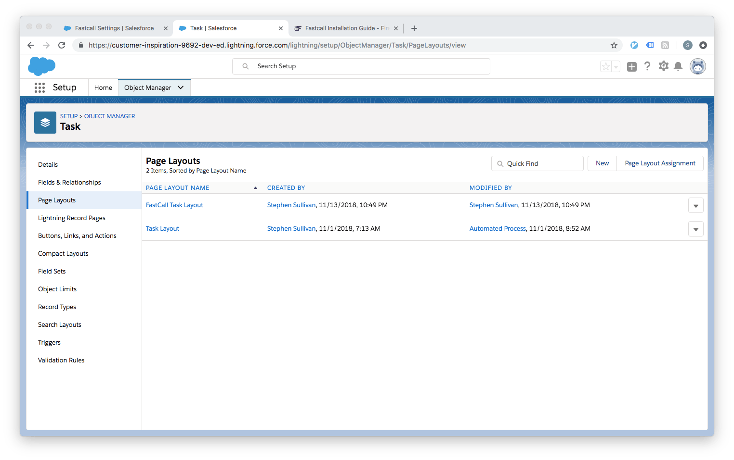Click the Setup gear icon
This screenshot has width=734, height=460.
coord(663,66)
